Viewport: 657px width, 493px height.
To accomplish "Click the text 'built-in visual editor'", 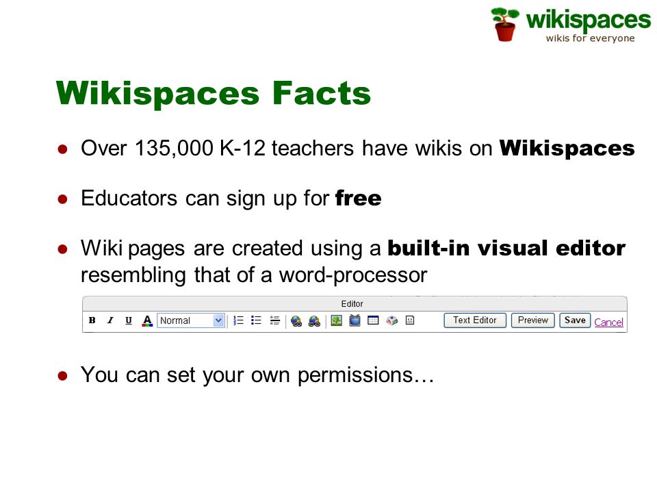I will coord(506,248).
